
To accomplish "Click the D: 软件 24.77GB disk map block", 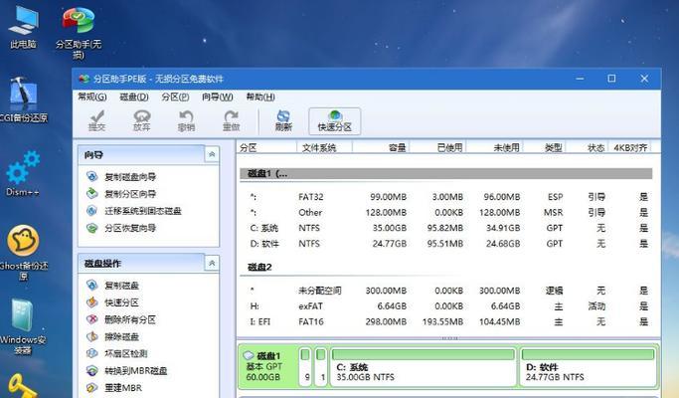I will (589, 366).
